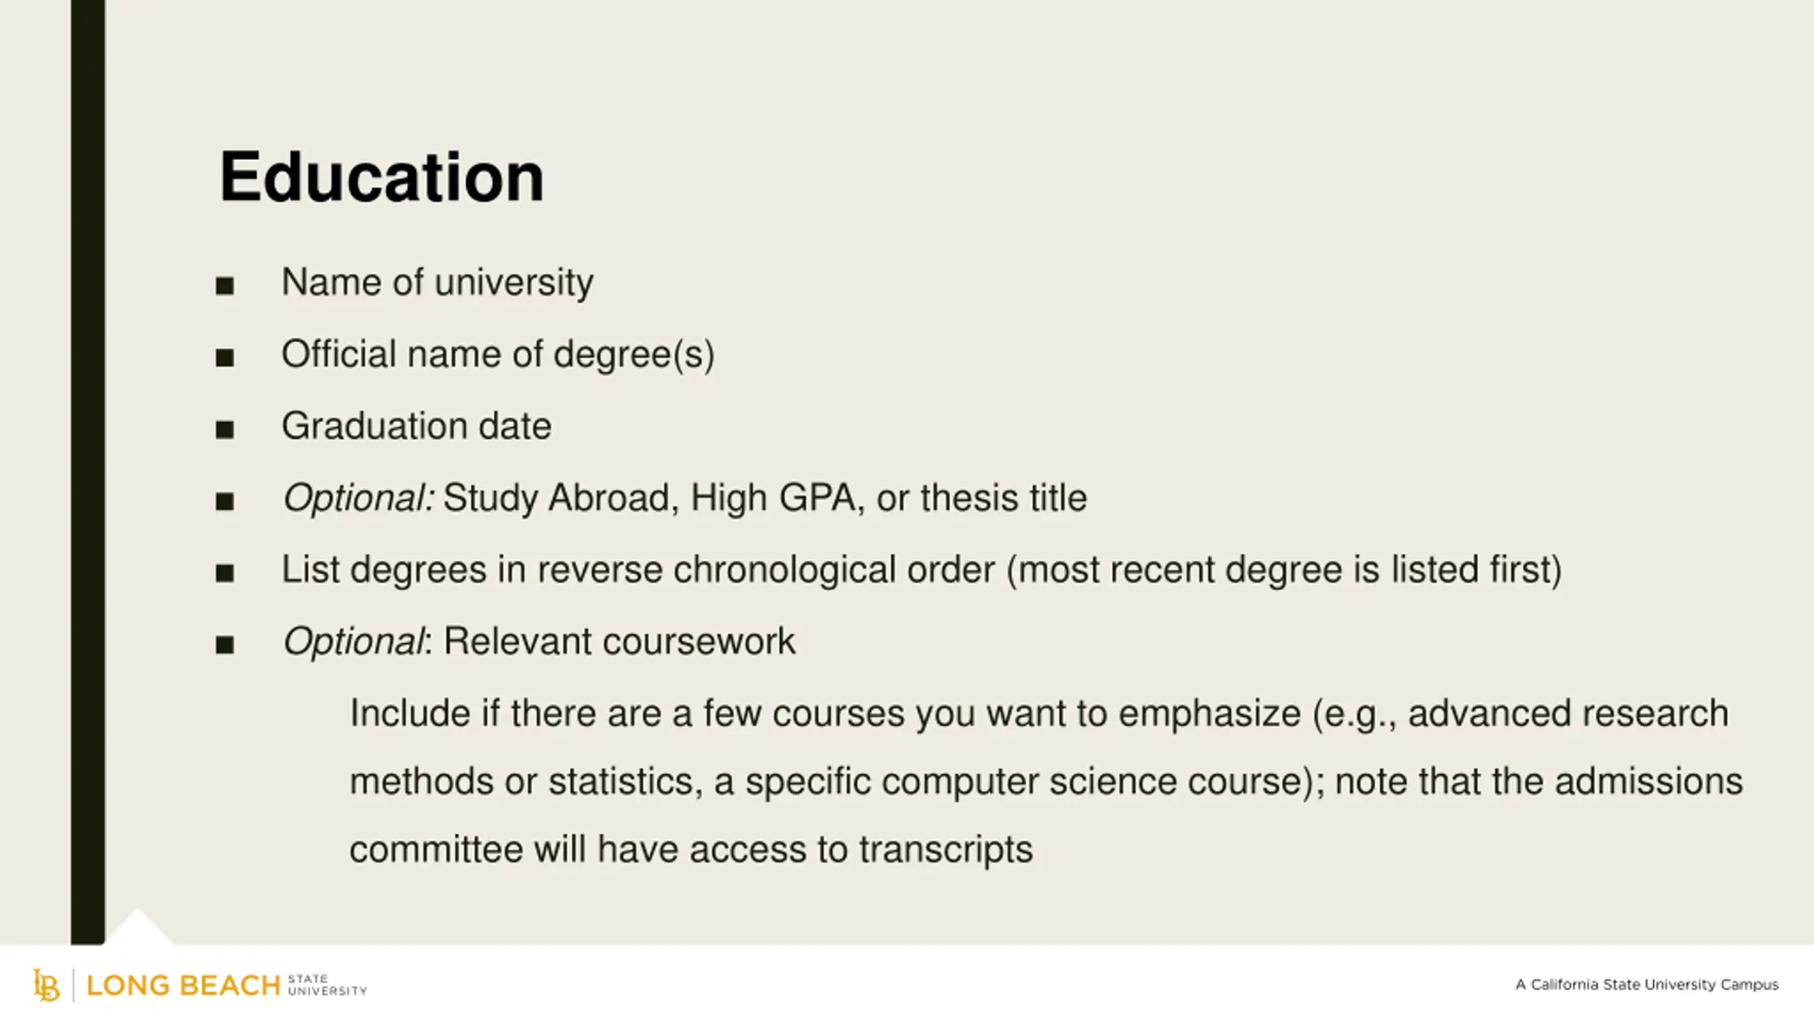1814x1020 pixels.
Task: Click the dark vertical bar on left
Action: click(88, 472)
